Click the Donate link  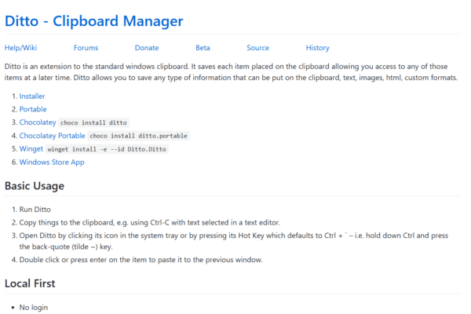146,48
